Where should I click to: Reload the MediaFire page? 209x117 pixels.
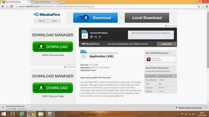tap(11, 6)
